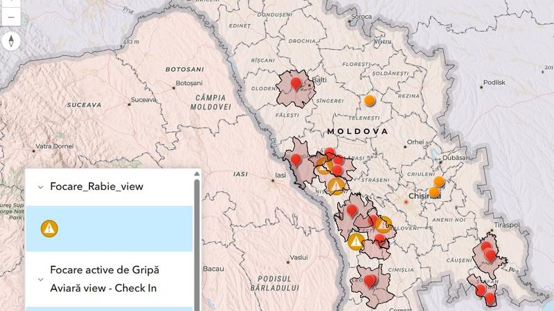
Task: Collapse the Focare_Rabie_view legend section
Action: coord(40,187)
